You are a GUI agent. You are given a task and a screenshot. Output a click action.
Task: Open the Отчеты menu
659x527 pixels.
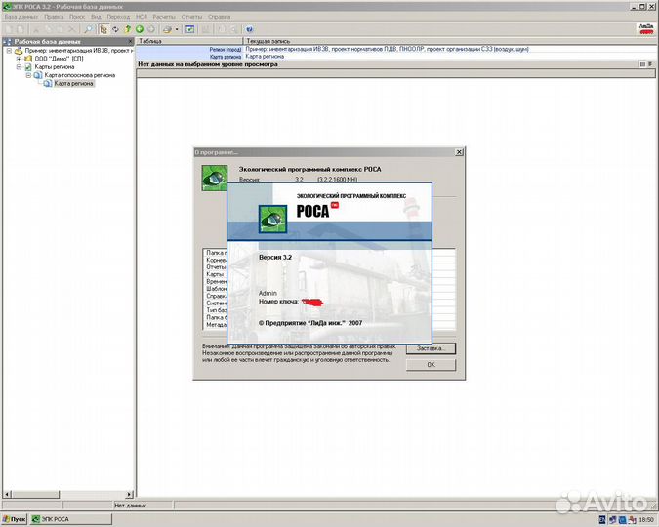click(192, 17)
